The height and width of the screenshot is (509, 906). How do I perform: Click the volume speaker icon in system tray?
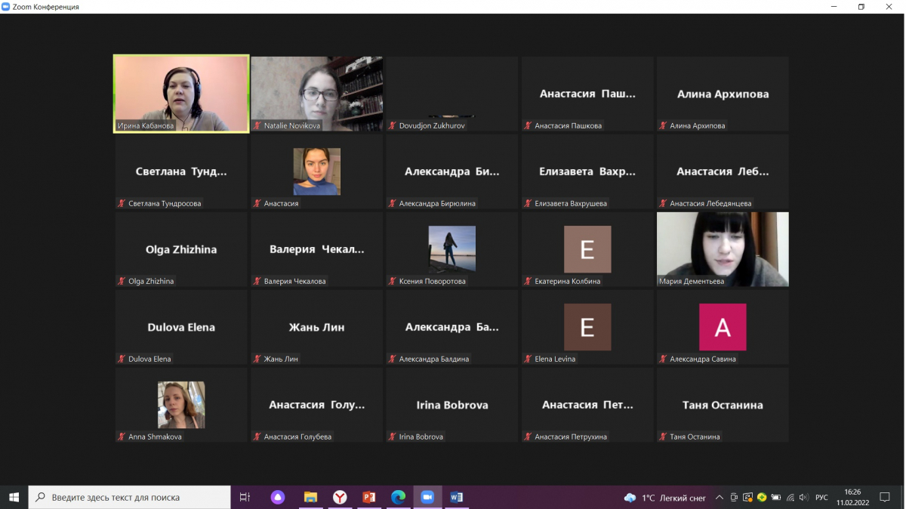(x=803, y=498)
